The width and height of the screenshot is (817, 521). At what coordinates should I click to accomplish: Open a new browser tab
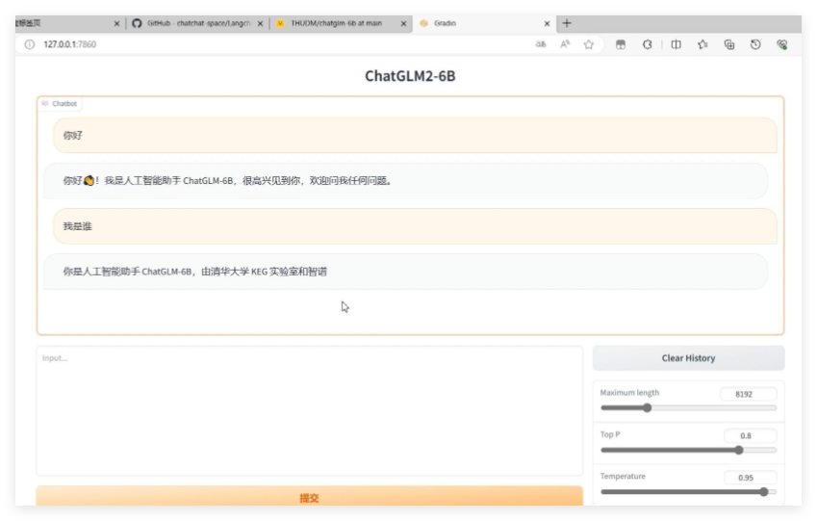pyautogui.click(x=567, y=23)
